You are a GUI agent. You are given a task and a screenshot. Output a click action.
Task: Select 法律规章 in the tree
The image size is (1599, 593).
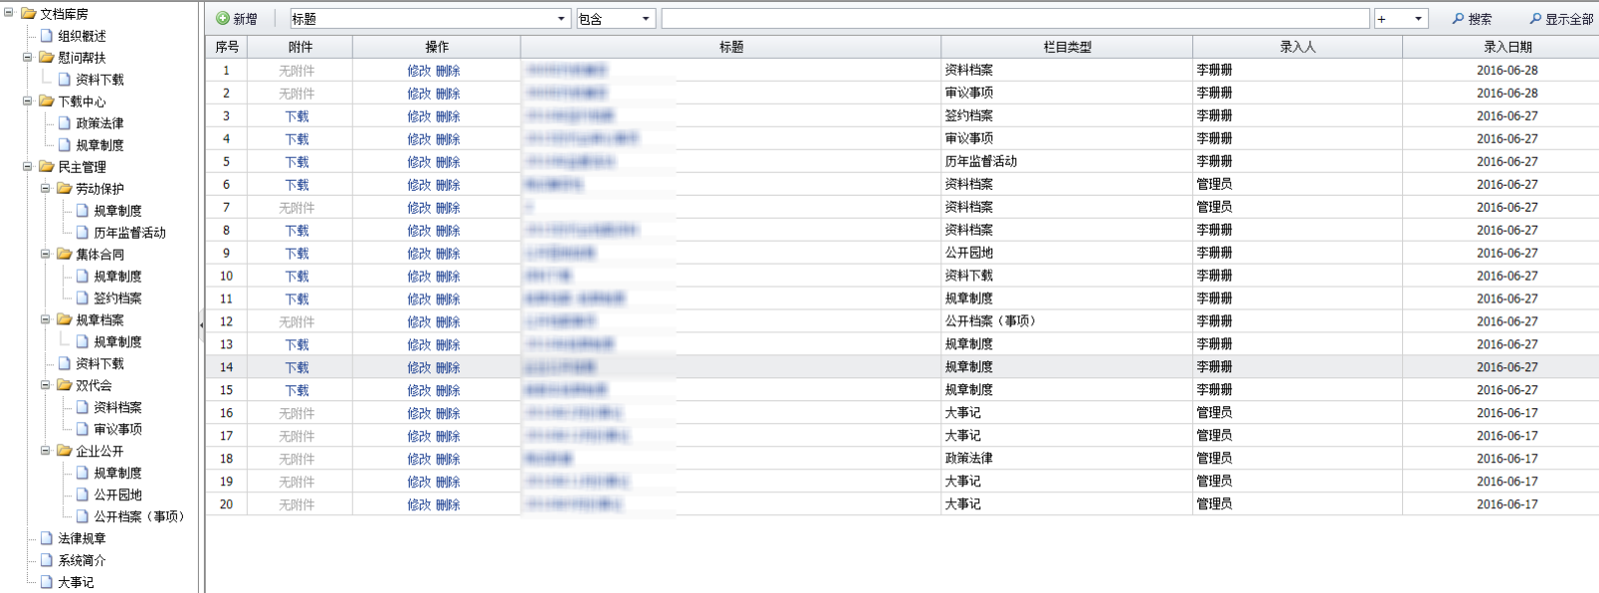[81, 539]
